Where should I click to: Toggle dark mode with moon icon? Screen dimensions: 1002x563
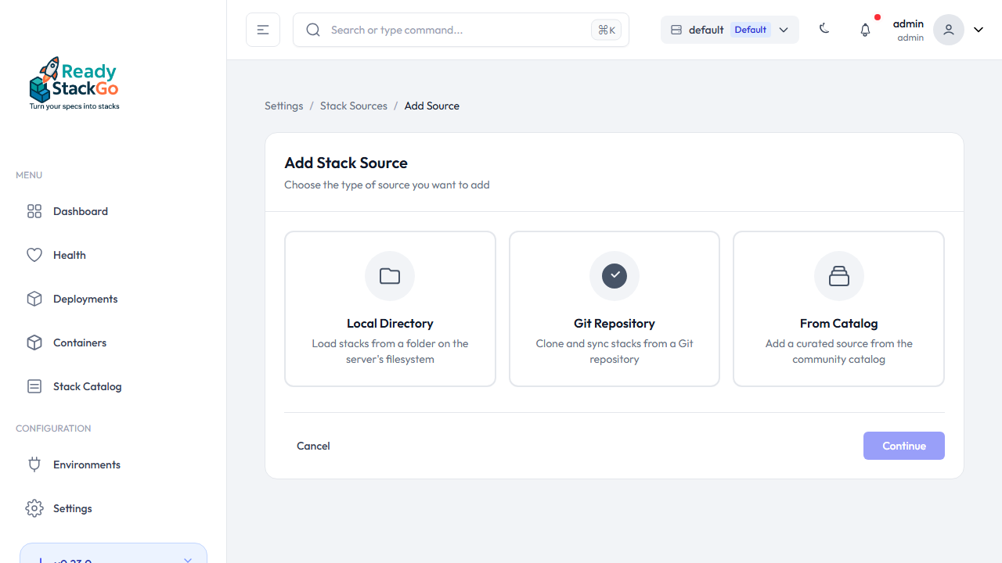pyautogui.click(x=824, y=29)
